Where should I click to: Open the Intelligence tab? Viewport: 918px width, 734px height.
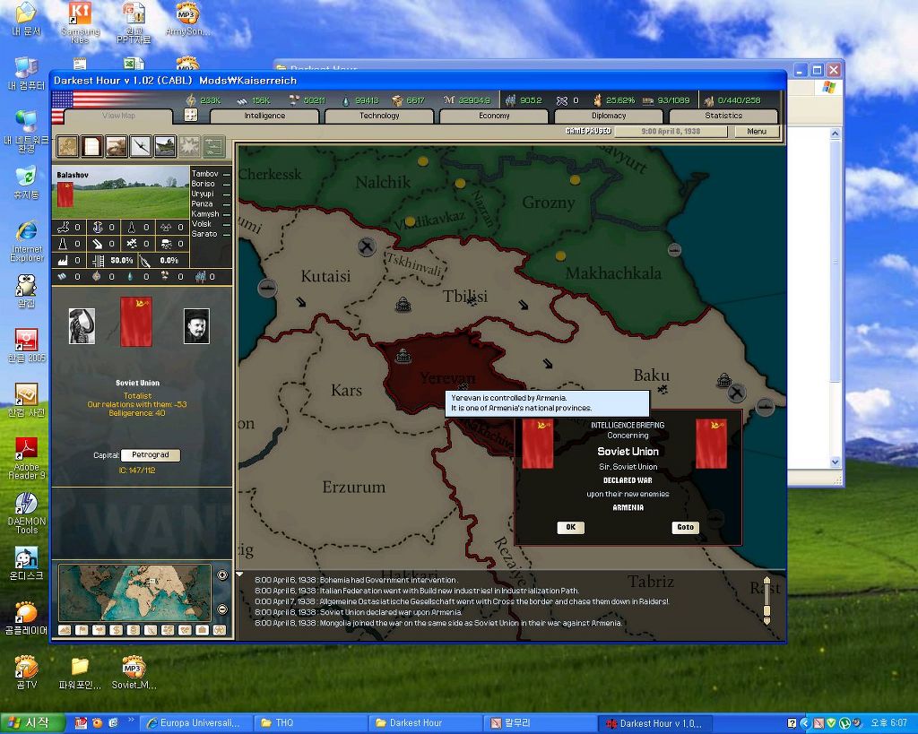[x=264, y=116]
